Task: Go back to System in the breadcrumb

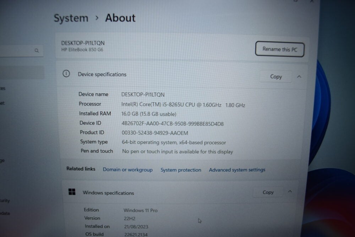Action: pos(71,18)
